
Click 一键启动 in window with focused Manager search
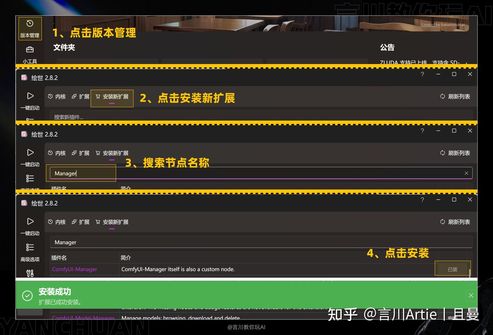click(x=30, y=157)
